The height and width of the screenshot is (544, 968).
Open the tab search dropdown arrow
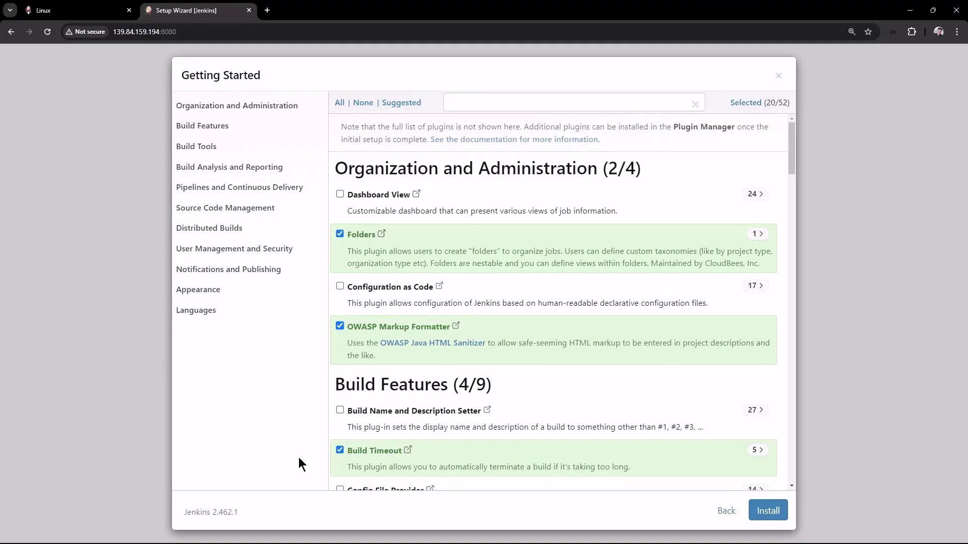(x=10, y=10)
